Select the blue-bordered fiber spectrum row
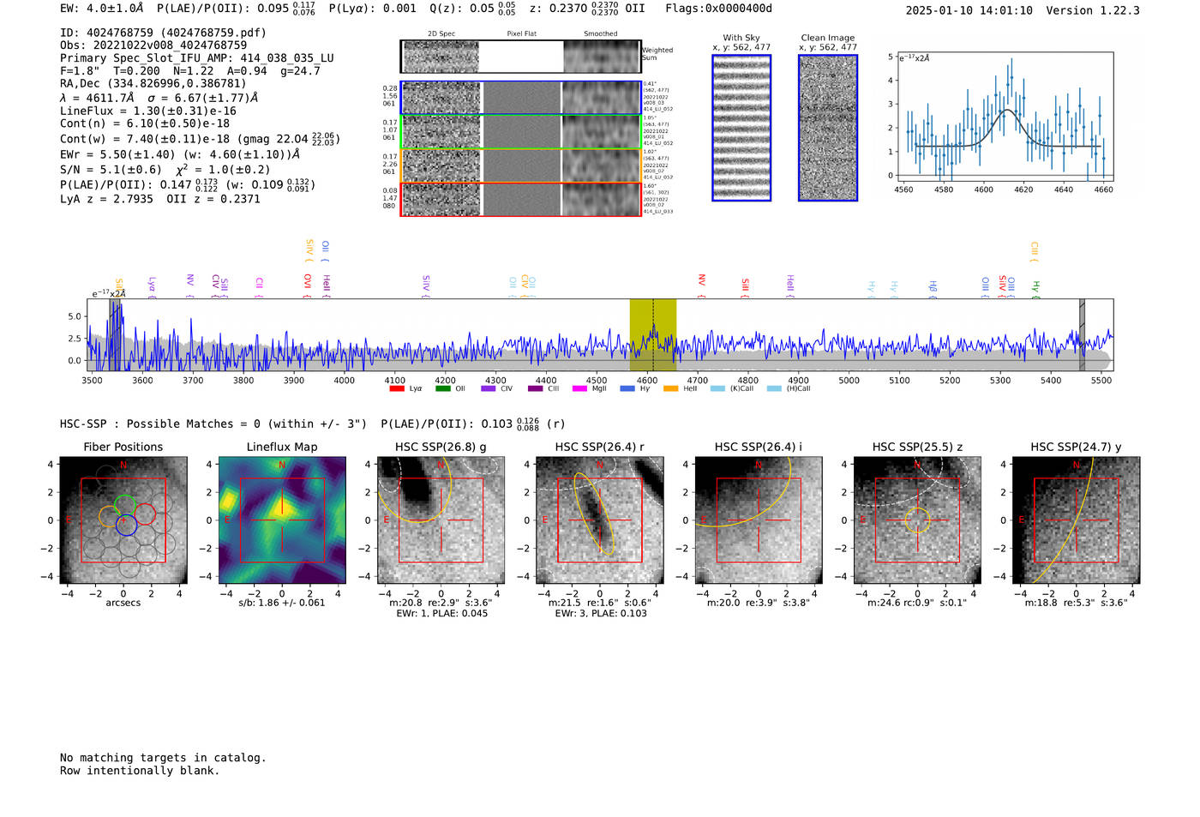1200x817 pixels. click(x=520, y=98)
